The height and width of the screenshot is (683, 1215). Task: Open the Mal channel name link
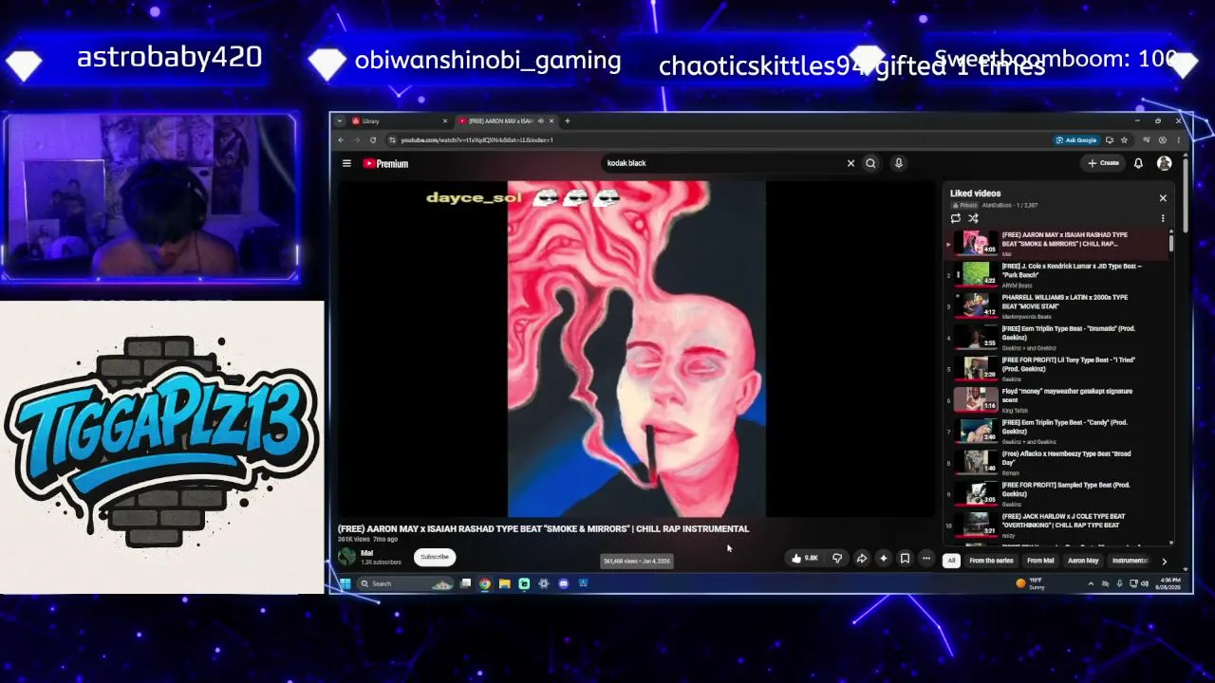click(x=366, y=553)
